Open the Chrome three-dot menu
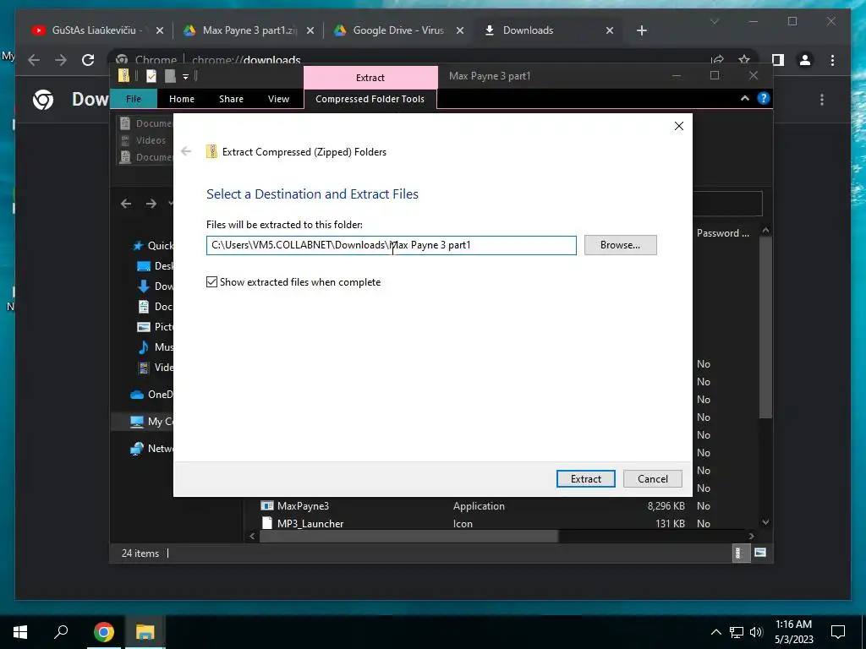The height and width of the screenshot is (649, 866). tap(833, 60)
